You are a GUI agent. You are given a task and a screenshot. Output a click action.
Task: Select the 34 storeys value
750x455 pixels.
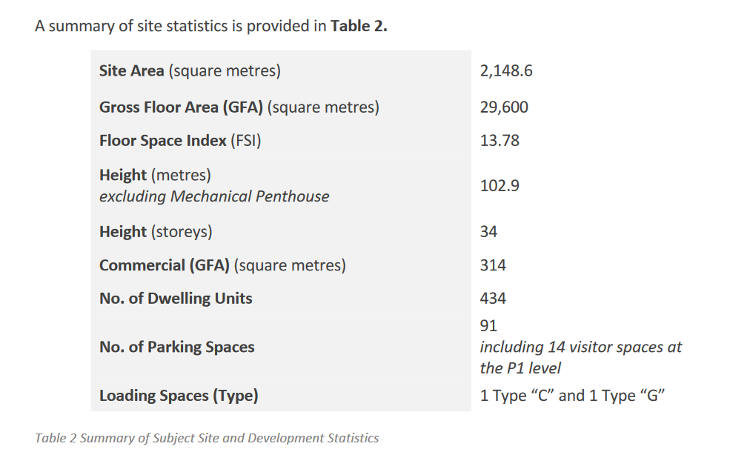point(488,231)
